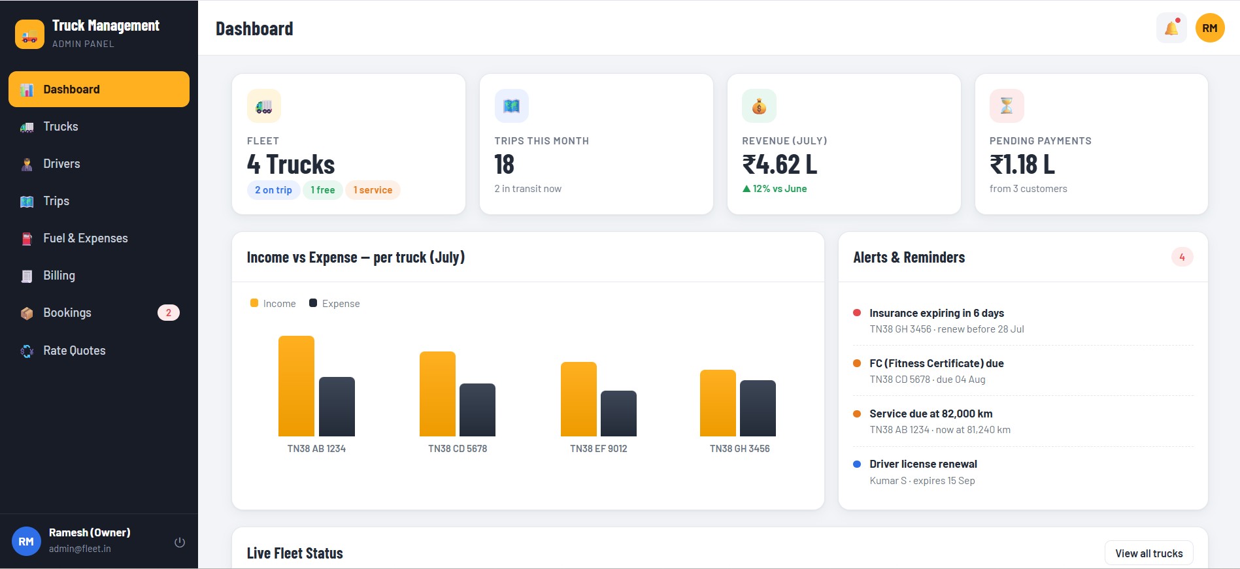Click the '4 Trucks' fleet value

pos(291,165)
